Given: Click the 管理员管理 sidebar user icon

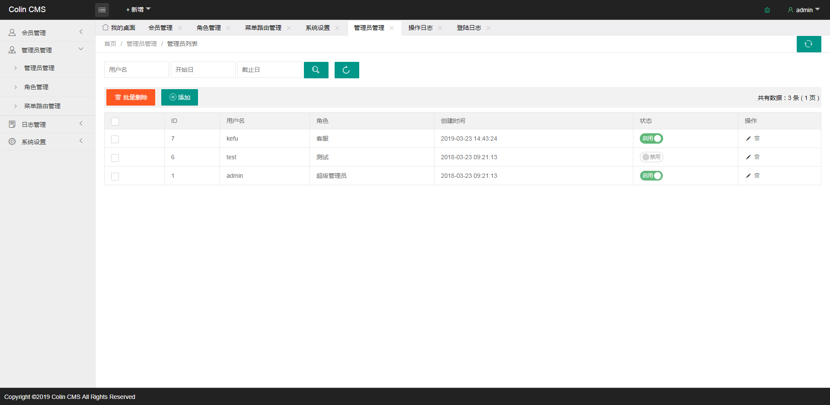Looking at the screenshot, I should point(12,50).
